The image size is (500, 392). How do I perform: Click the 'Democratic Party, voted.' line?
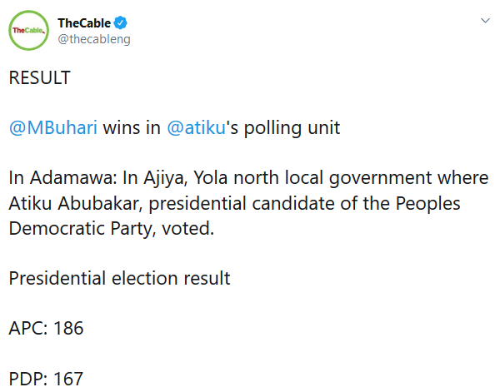pyautogui.click(x=111, y=228)
